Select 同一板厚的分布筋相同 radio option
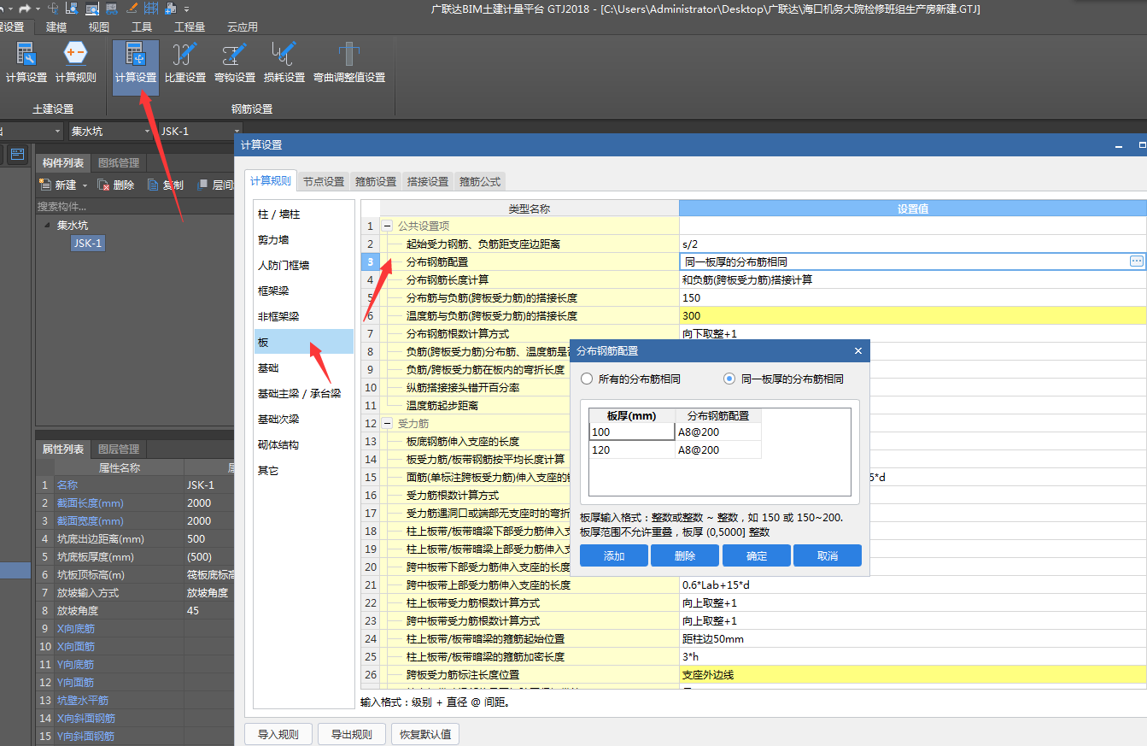The height and width of the screenshot is (746, 1147). click(x=783, y=379)
